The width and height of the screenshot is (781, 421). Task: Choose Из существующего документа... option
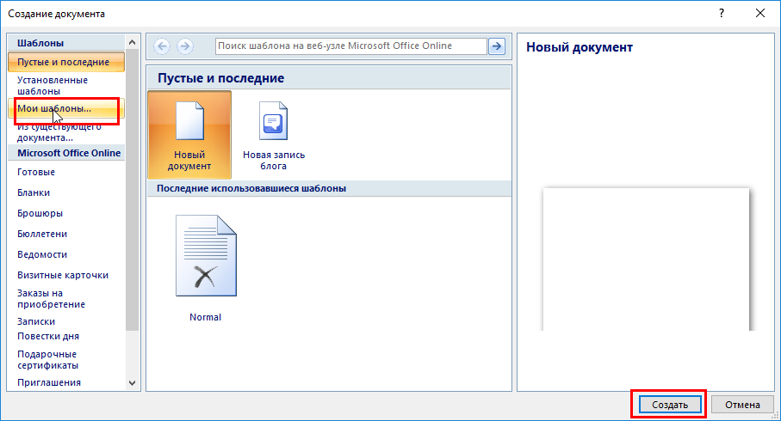tap(59, 132)
